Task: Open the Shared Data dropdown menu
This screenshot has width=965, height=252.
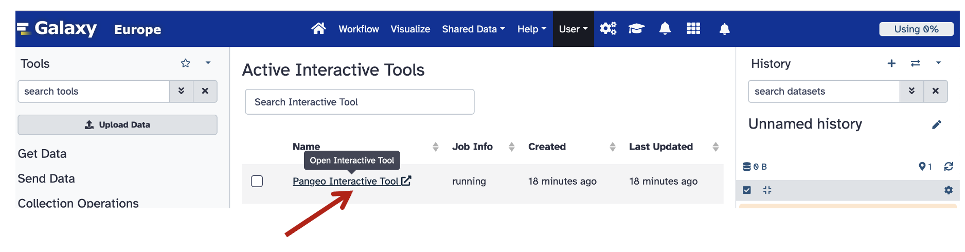Action: (474, 29)
